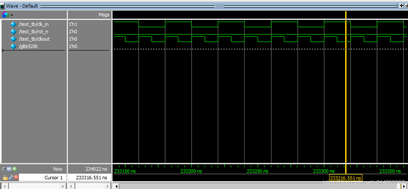Select signal /test_tb/rst_n
This screenshot has height=189, width=408.
point(33,32)
